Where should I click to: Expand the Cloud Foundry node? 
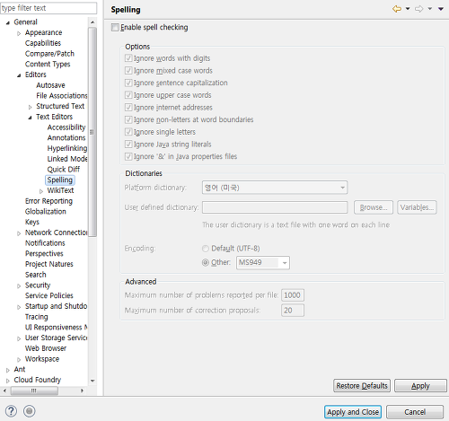point(8,381)
